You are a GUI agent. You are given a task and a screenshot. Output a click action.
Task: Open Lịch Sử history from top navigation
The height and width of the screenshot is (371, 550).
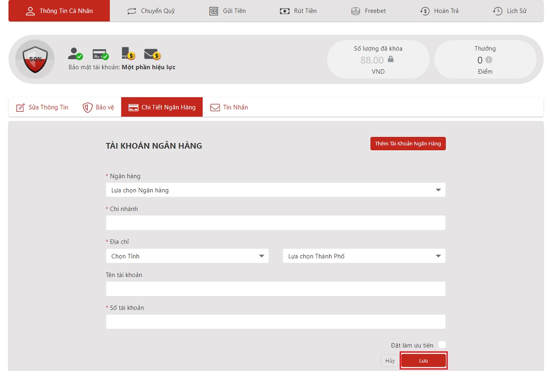[x=509, y=11]
